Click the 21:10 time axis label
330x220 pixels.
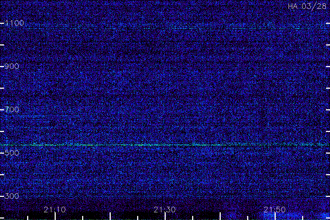[55, 209]
